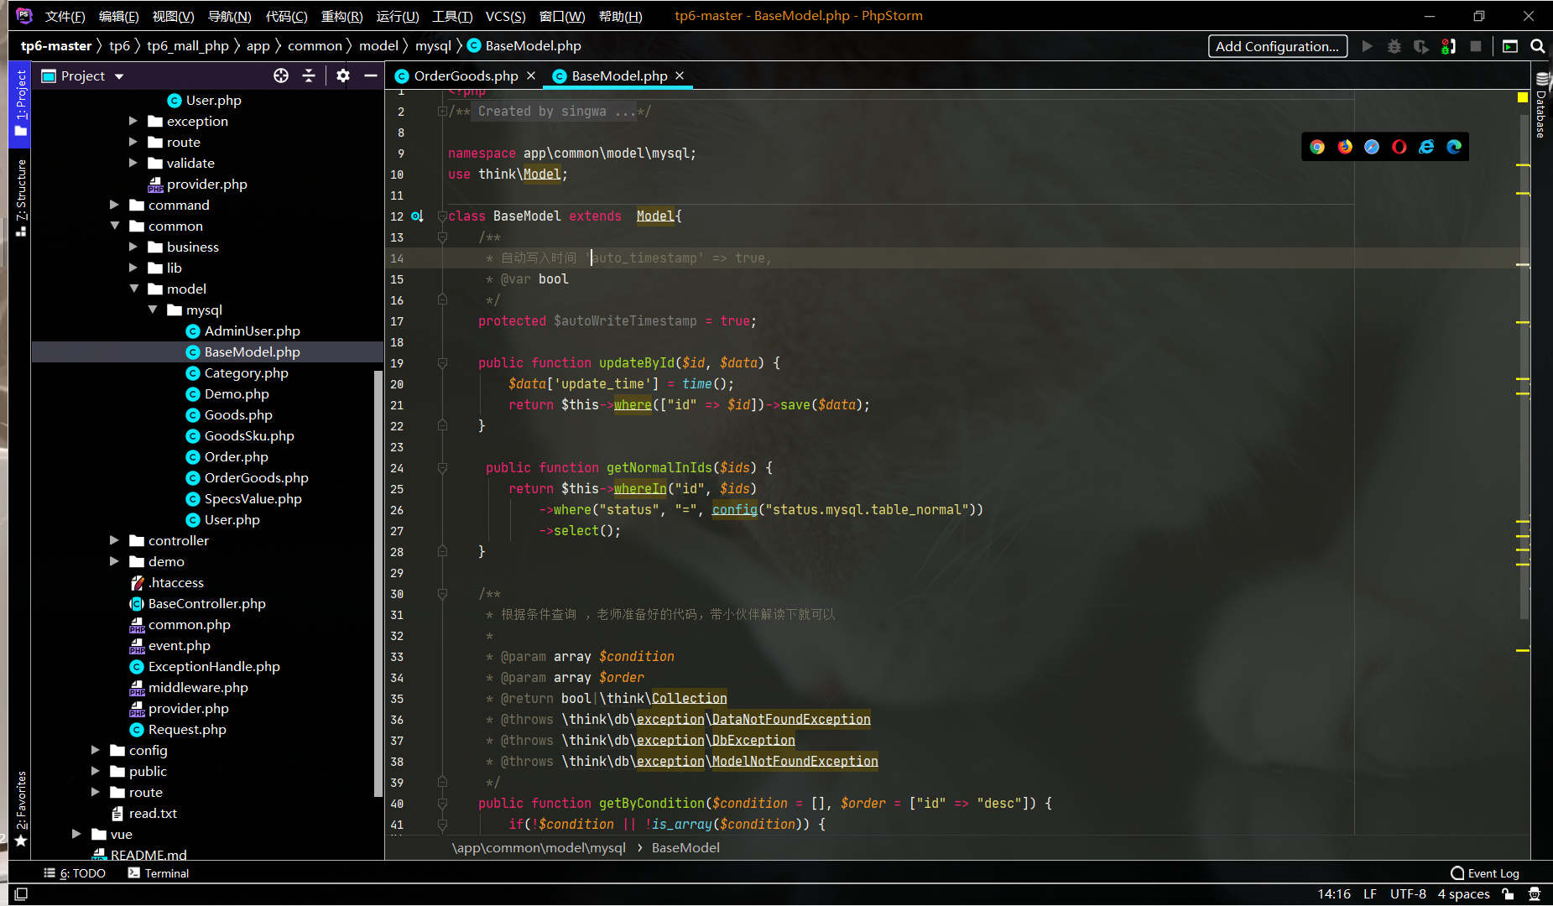
Task: Click the Run arrow in toolbar
Action: pos(1368,46)
